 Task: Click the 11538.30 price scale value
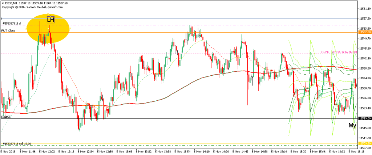[365, 68]
